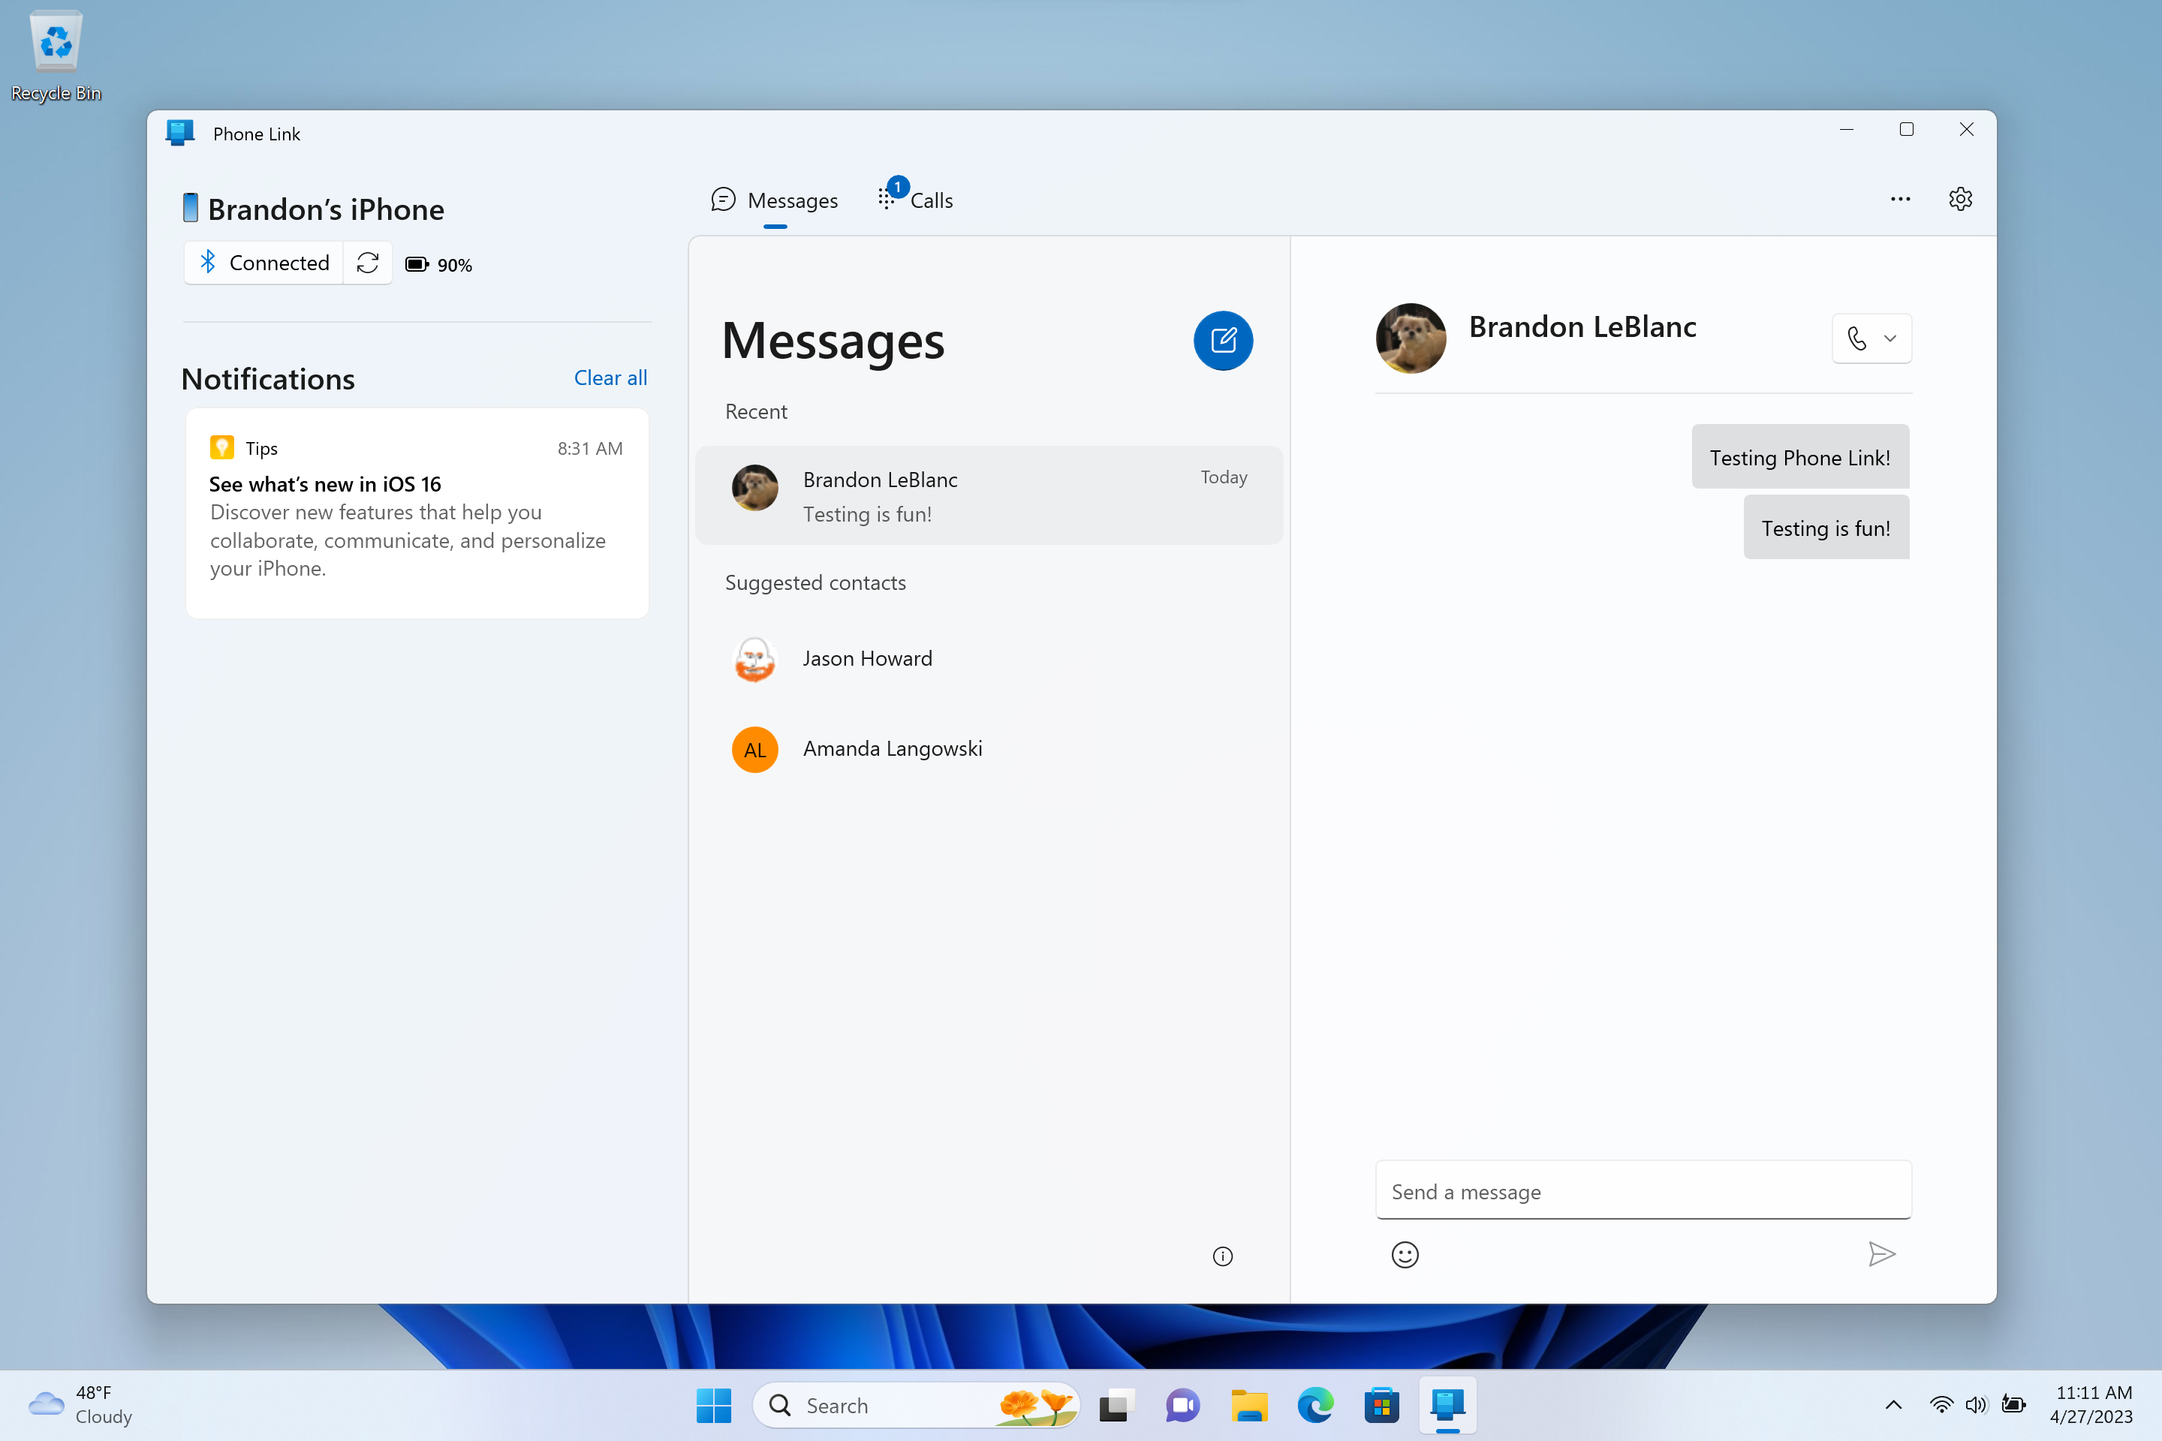Expand the more options ellipsis menu
This screenshot has width=2162, height=1441.
pyautogui.click(x=1900, y=198)
